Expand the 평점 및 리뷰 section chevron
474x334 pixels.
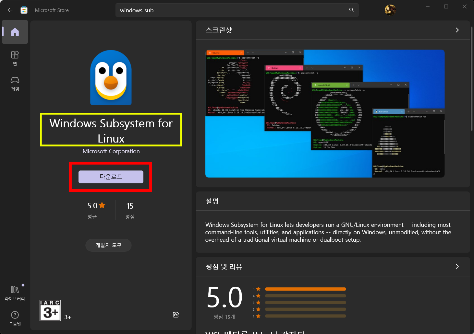[x=457, y=266]
